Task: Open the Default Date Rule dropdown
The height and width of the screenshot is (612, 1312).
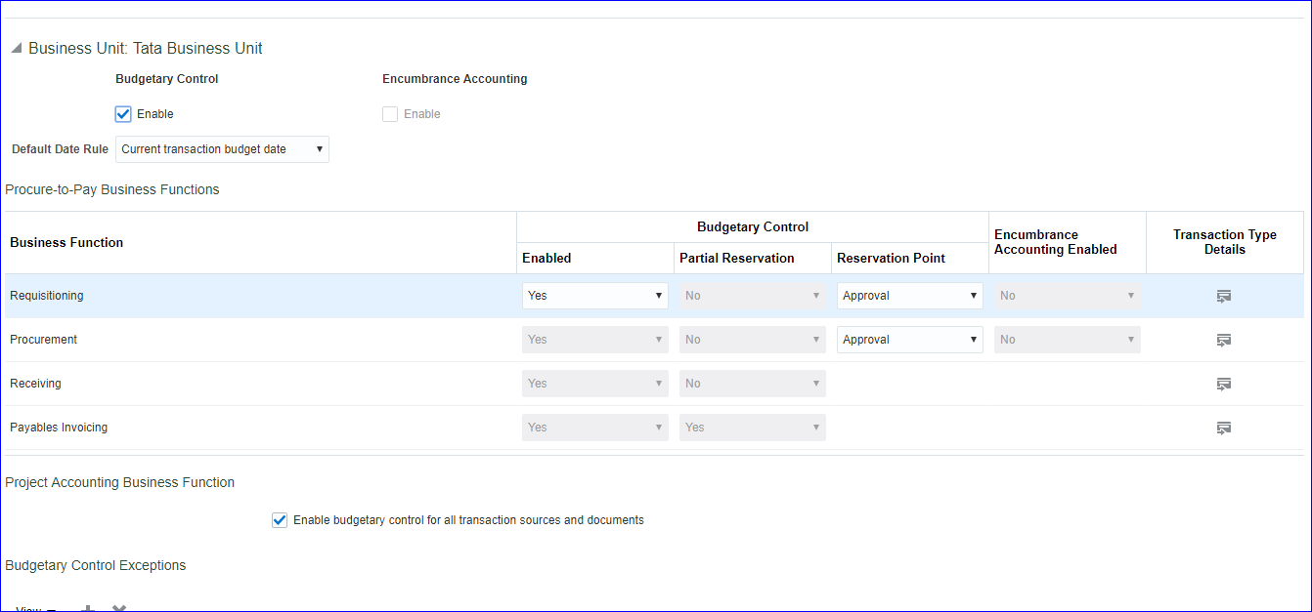Action: (x=222, y=149)
